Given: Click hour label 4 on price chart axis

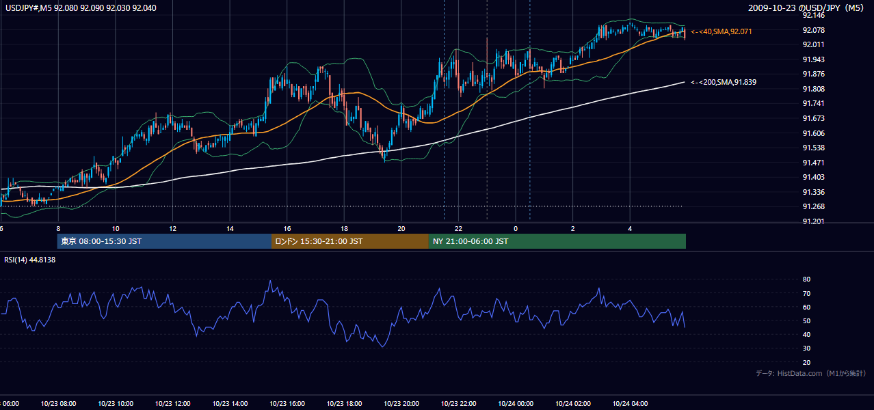Looking at the screenshot, I should pos(630,228).
